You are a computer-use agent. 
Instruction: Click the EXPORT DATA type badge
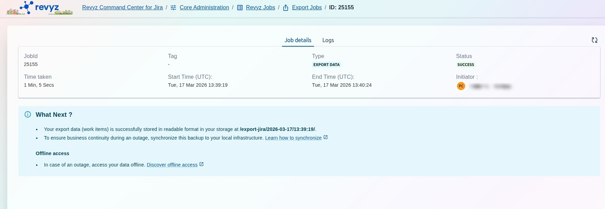326,65
